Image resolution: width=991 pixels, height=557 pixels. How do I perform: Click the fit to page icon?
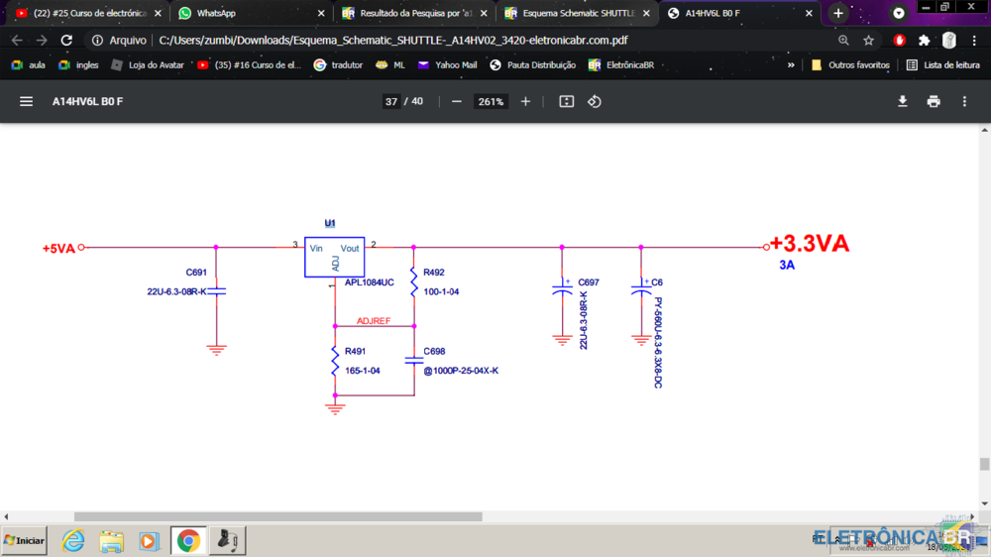click(x=567, y=102)
